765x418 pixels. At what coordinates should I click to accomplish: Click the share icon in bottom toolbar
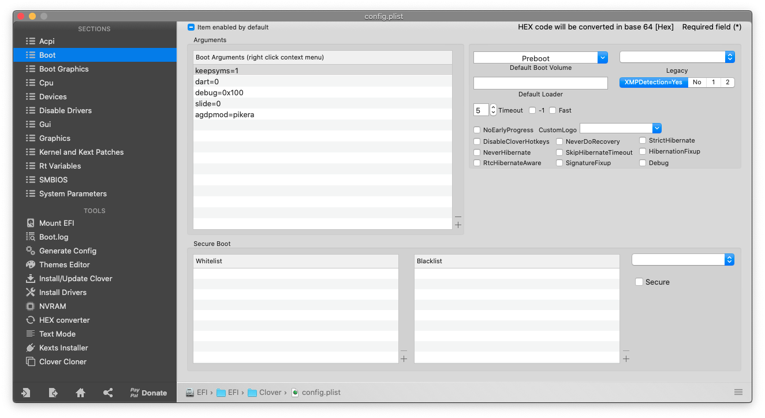pos(108,393)
